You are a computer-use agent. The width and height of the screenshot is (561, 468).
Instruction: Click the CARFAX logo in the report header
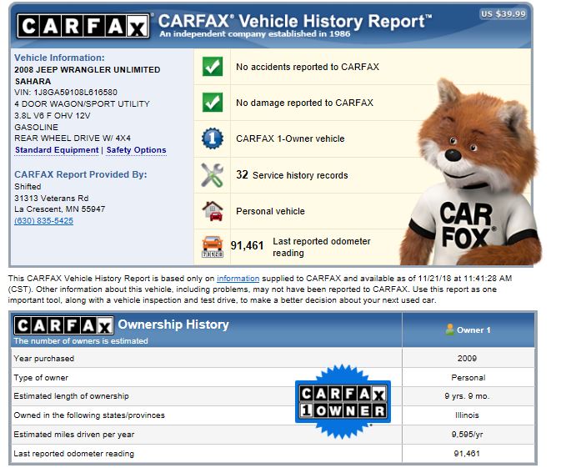coord(83,26)
